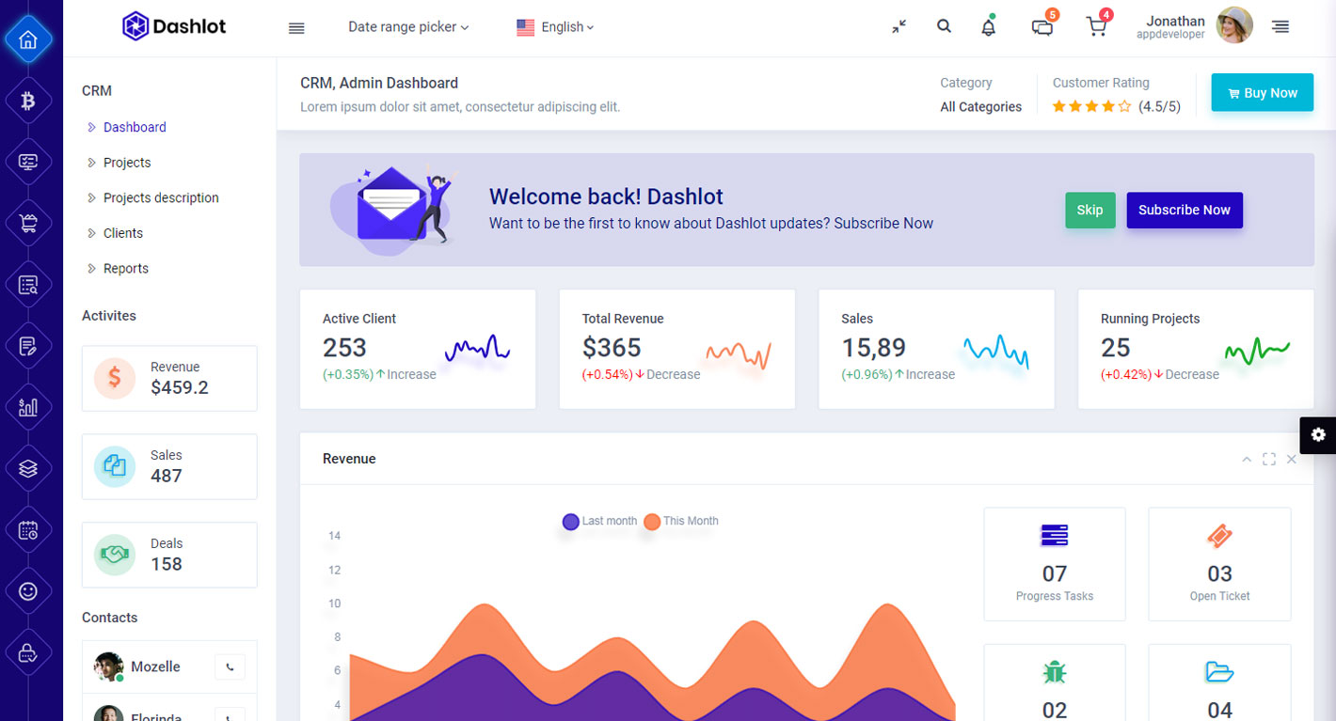Screen dimensions: 1336x721
Task: Click the notification bell icon
Action: coord(988,27)
